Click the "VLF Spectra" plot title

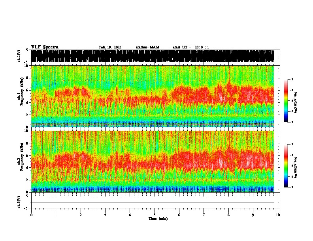point(45,47)
